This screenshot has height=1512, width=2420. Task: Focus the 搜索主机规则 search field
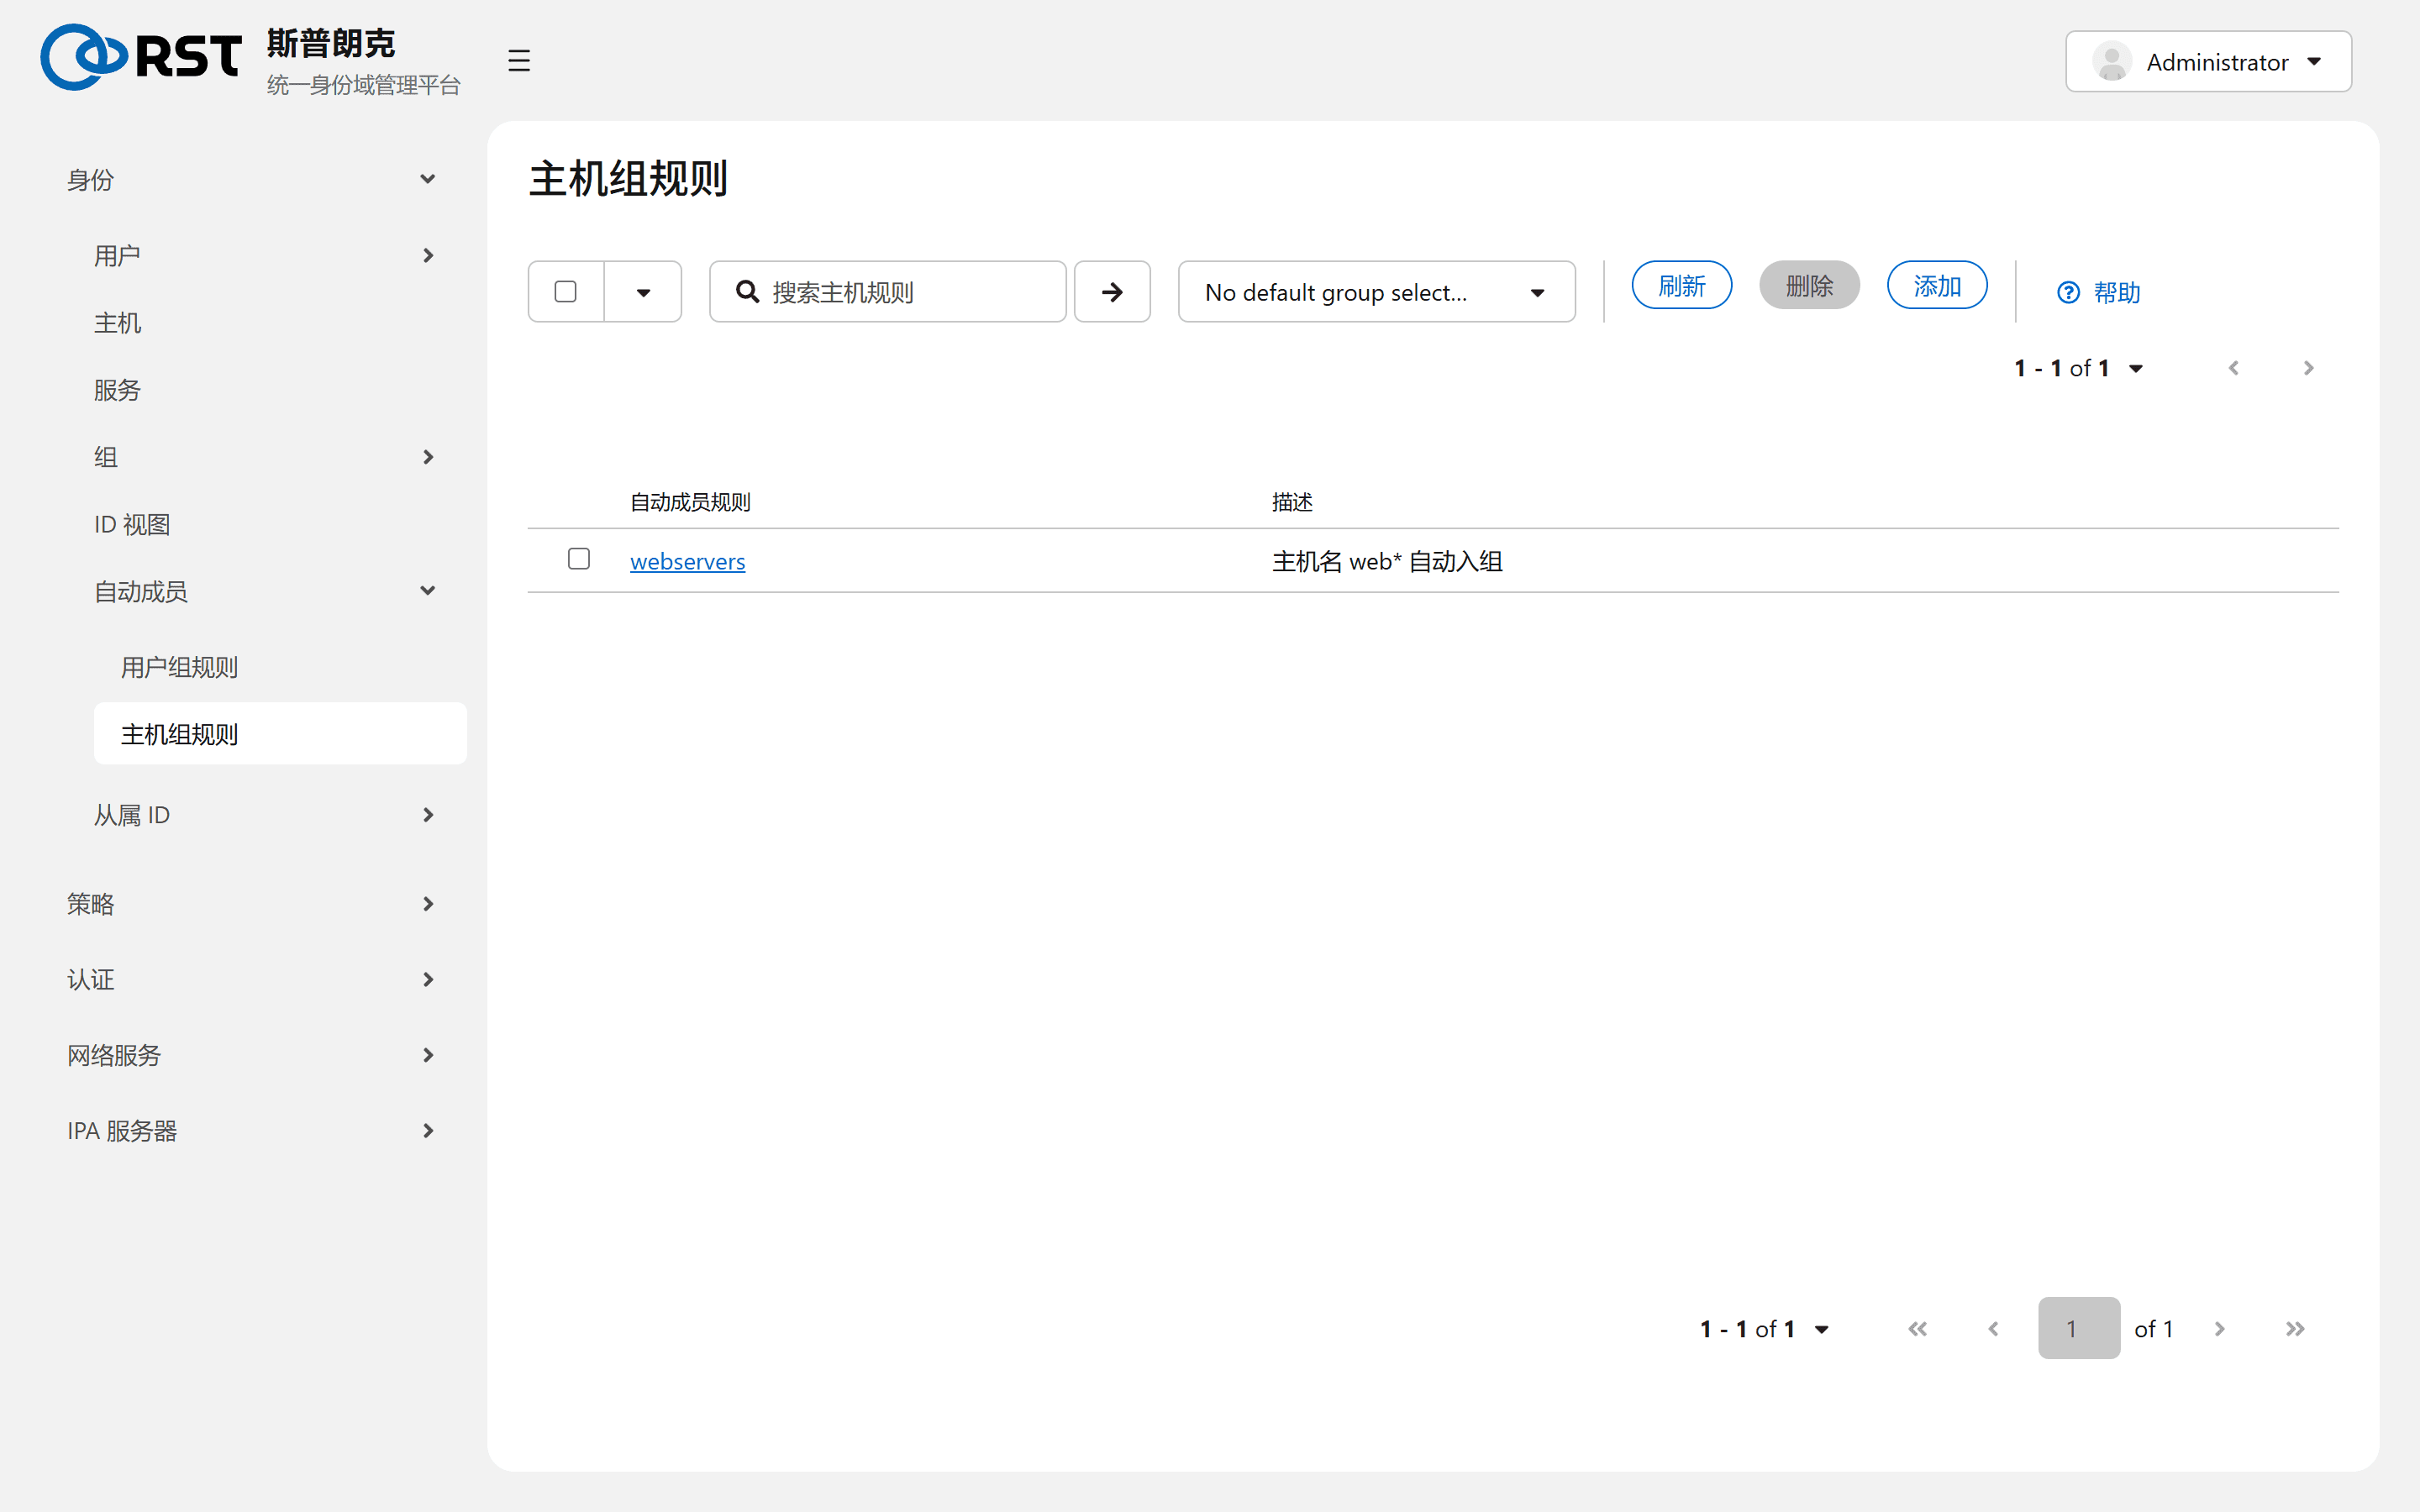click(888, 292)
